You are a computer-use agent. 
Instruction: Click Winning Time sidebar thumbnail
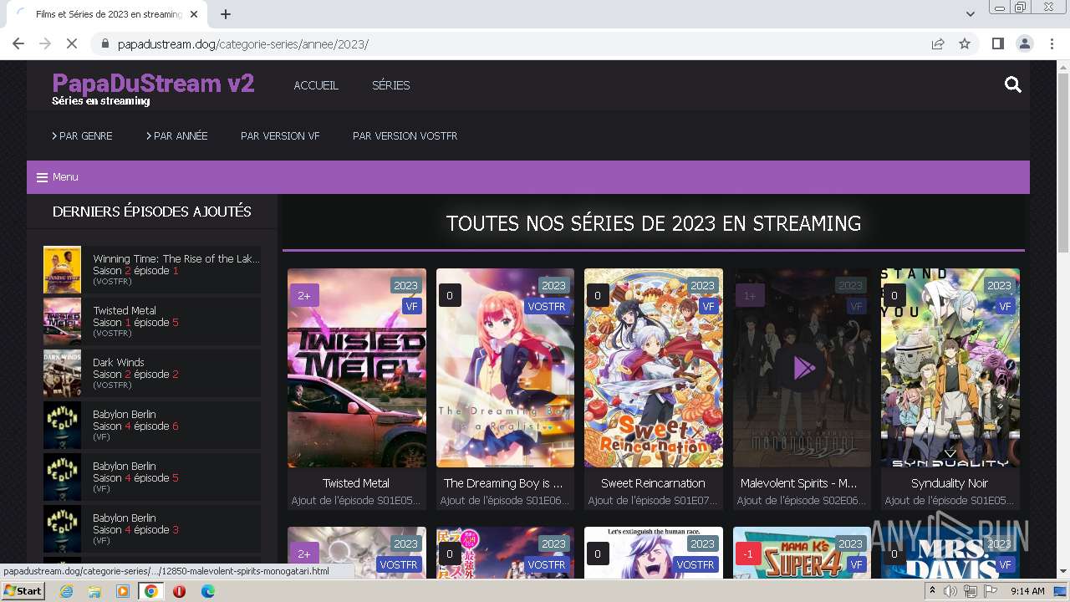[x=62, y=269]
